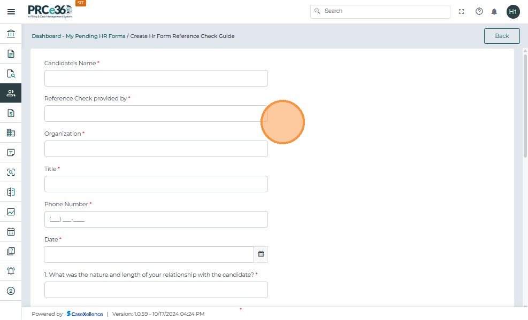Click the page vertical scrollbar

(x=525, y=107)
